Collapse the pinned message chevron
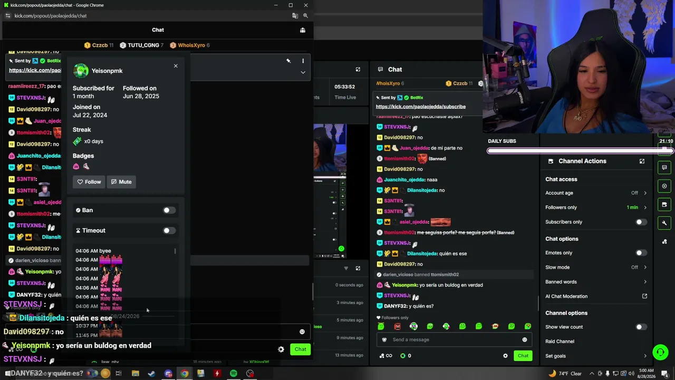Screen dimensions: 675x380 pyautogui.click(x=303, y=72)
